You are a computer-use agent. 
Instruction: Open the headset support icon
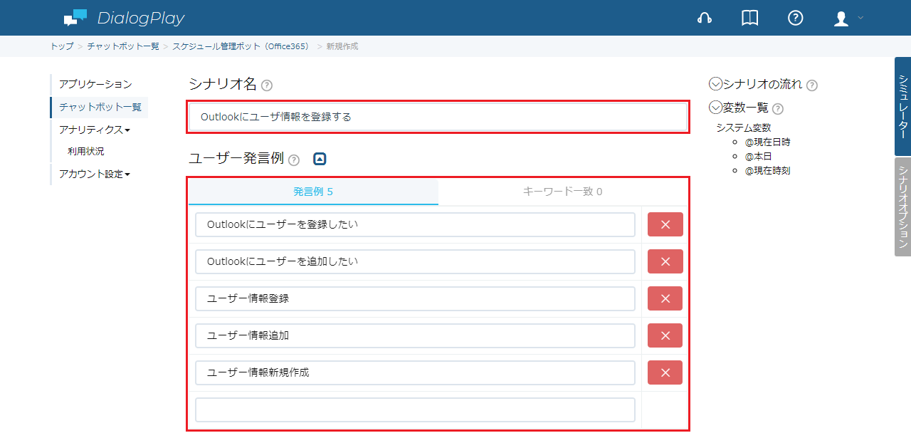tap(705, 18)
